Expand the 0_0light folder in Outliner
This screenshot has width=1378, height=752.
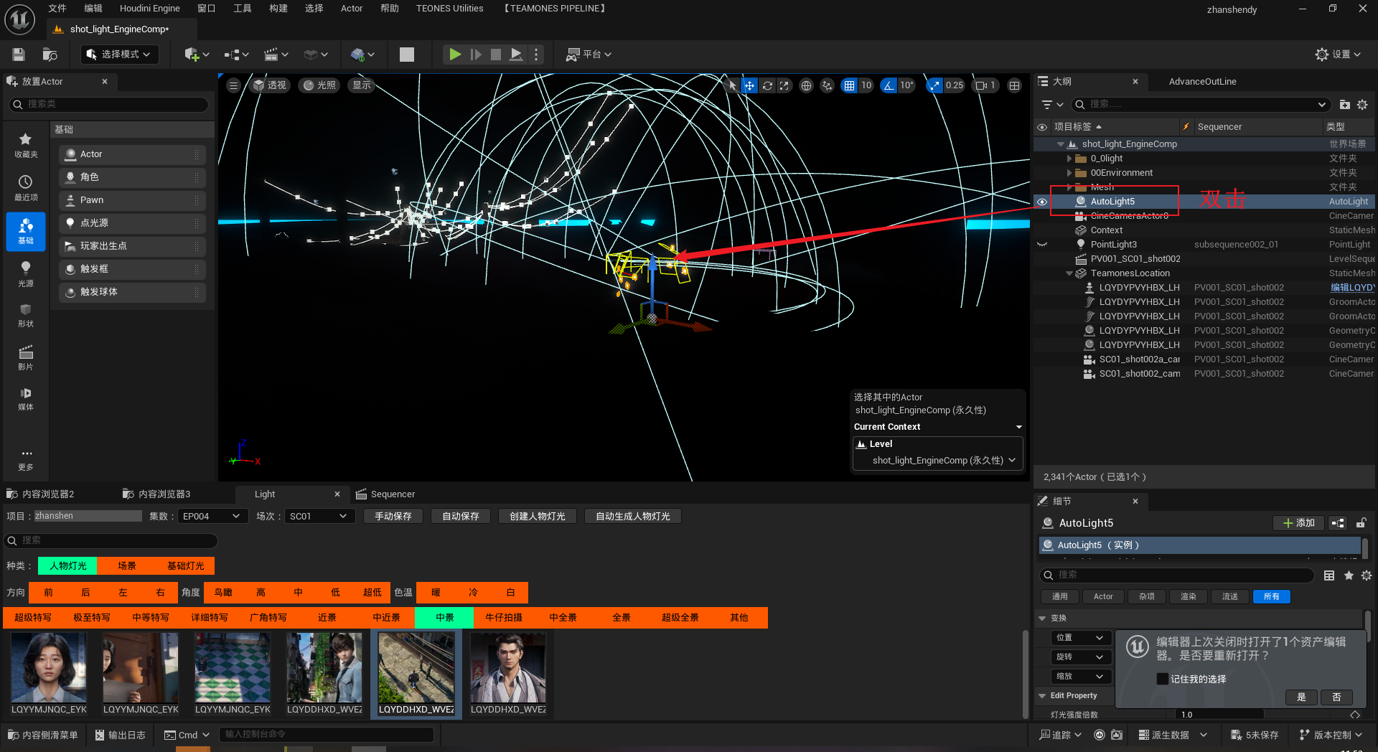(1069, 159)
